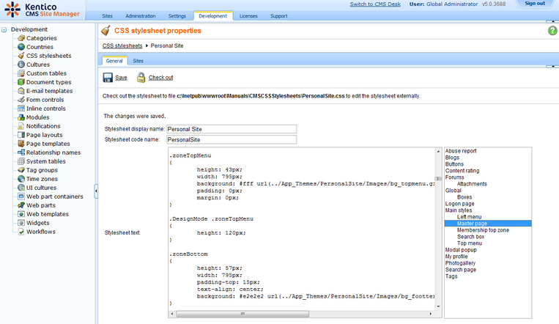This screenshot has width=559, height=324.
Task: Click the Custom tables icon
Action: [21, 73]
